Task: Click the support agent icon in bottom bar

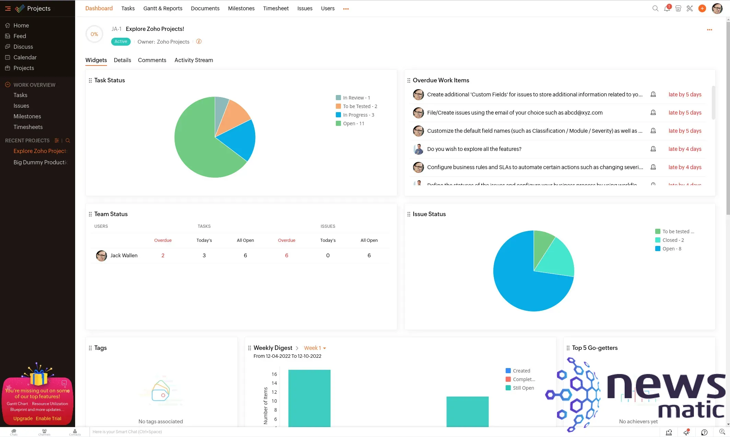Action: [x=669, y=432]
